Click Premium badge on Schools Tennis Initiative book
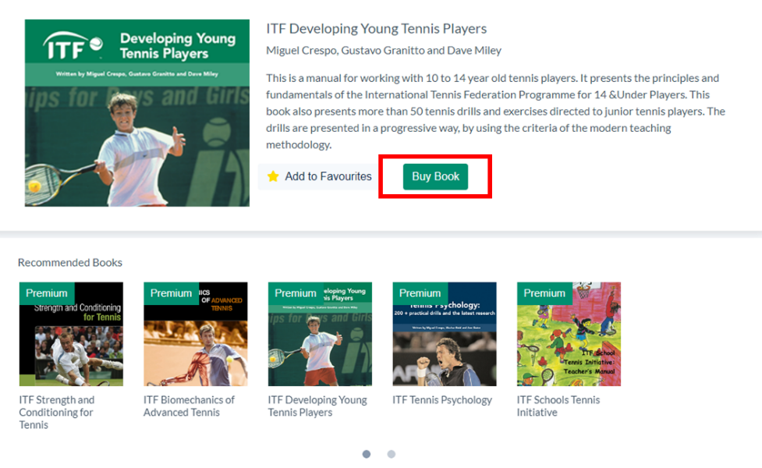The height and width of the screenshot is (468, 762). tap(544, 293)
